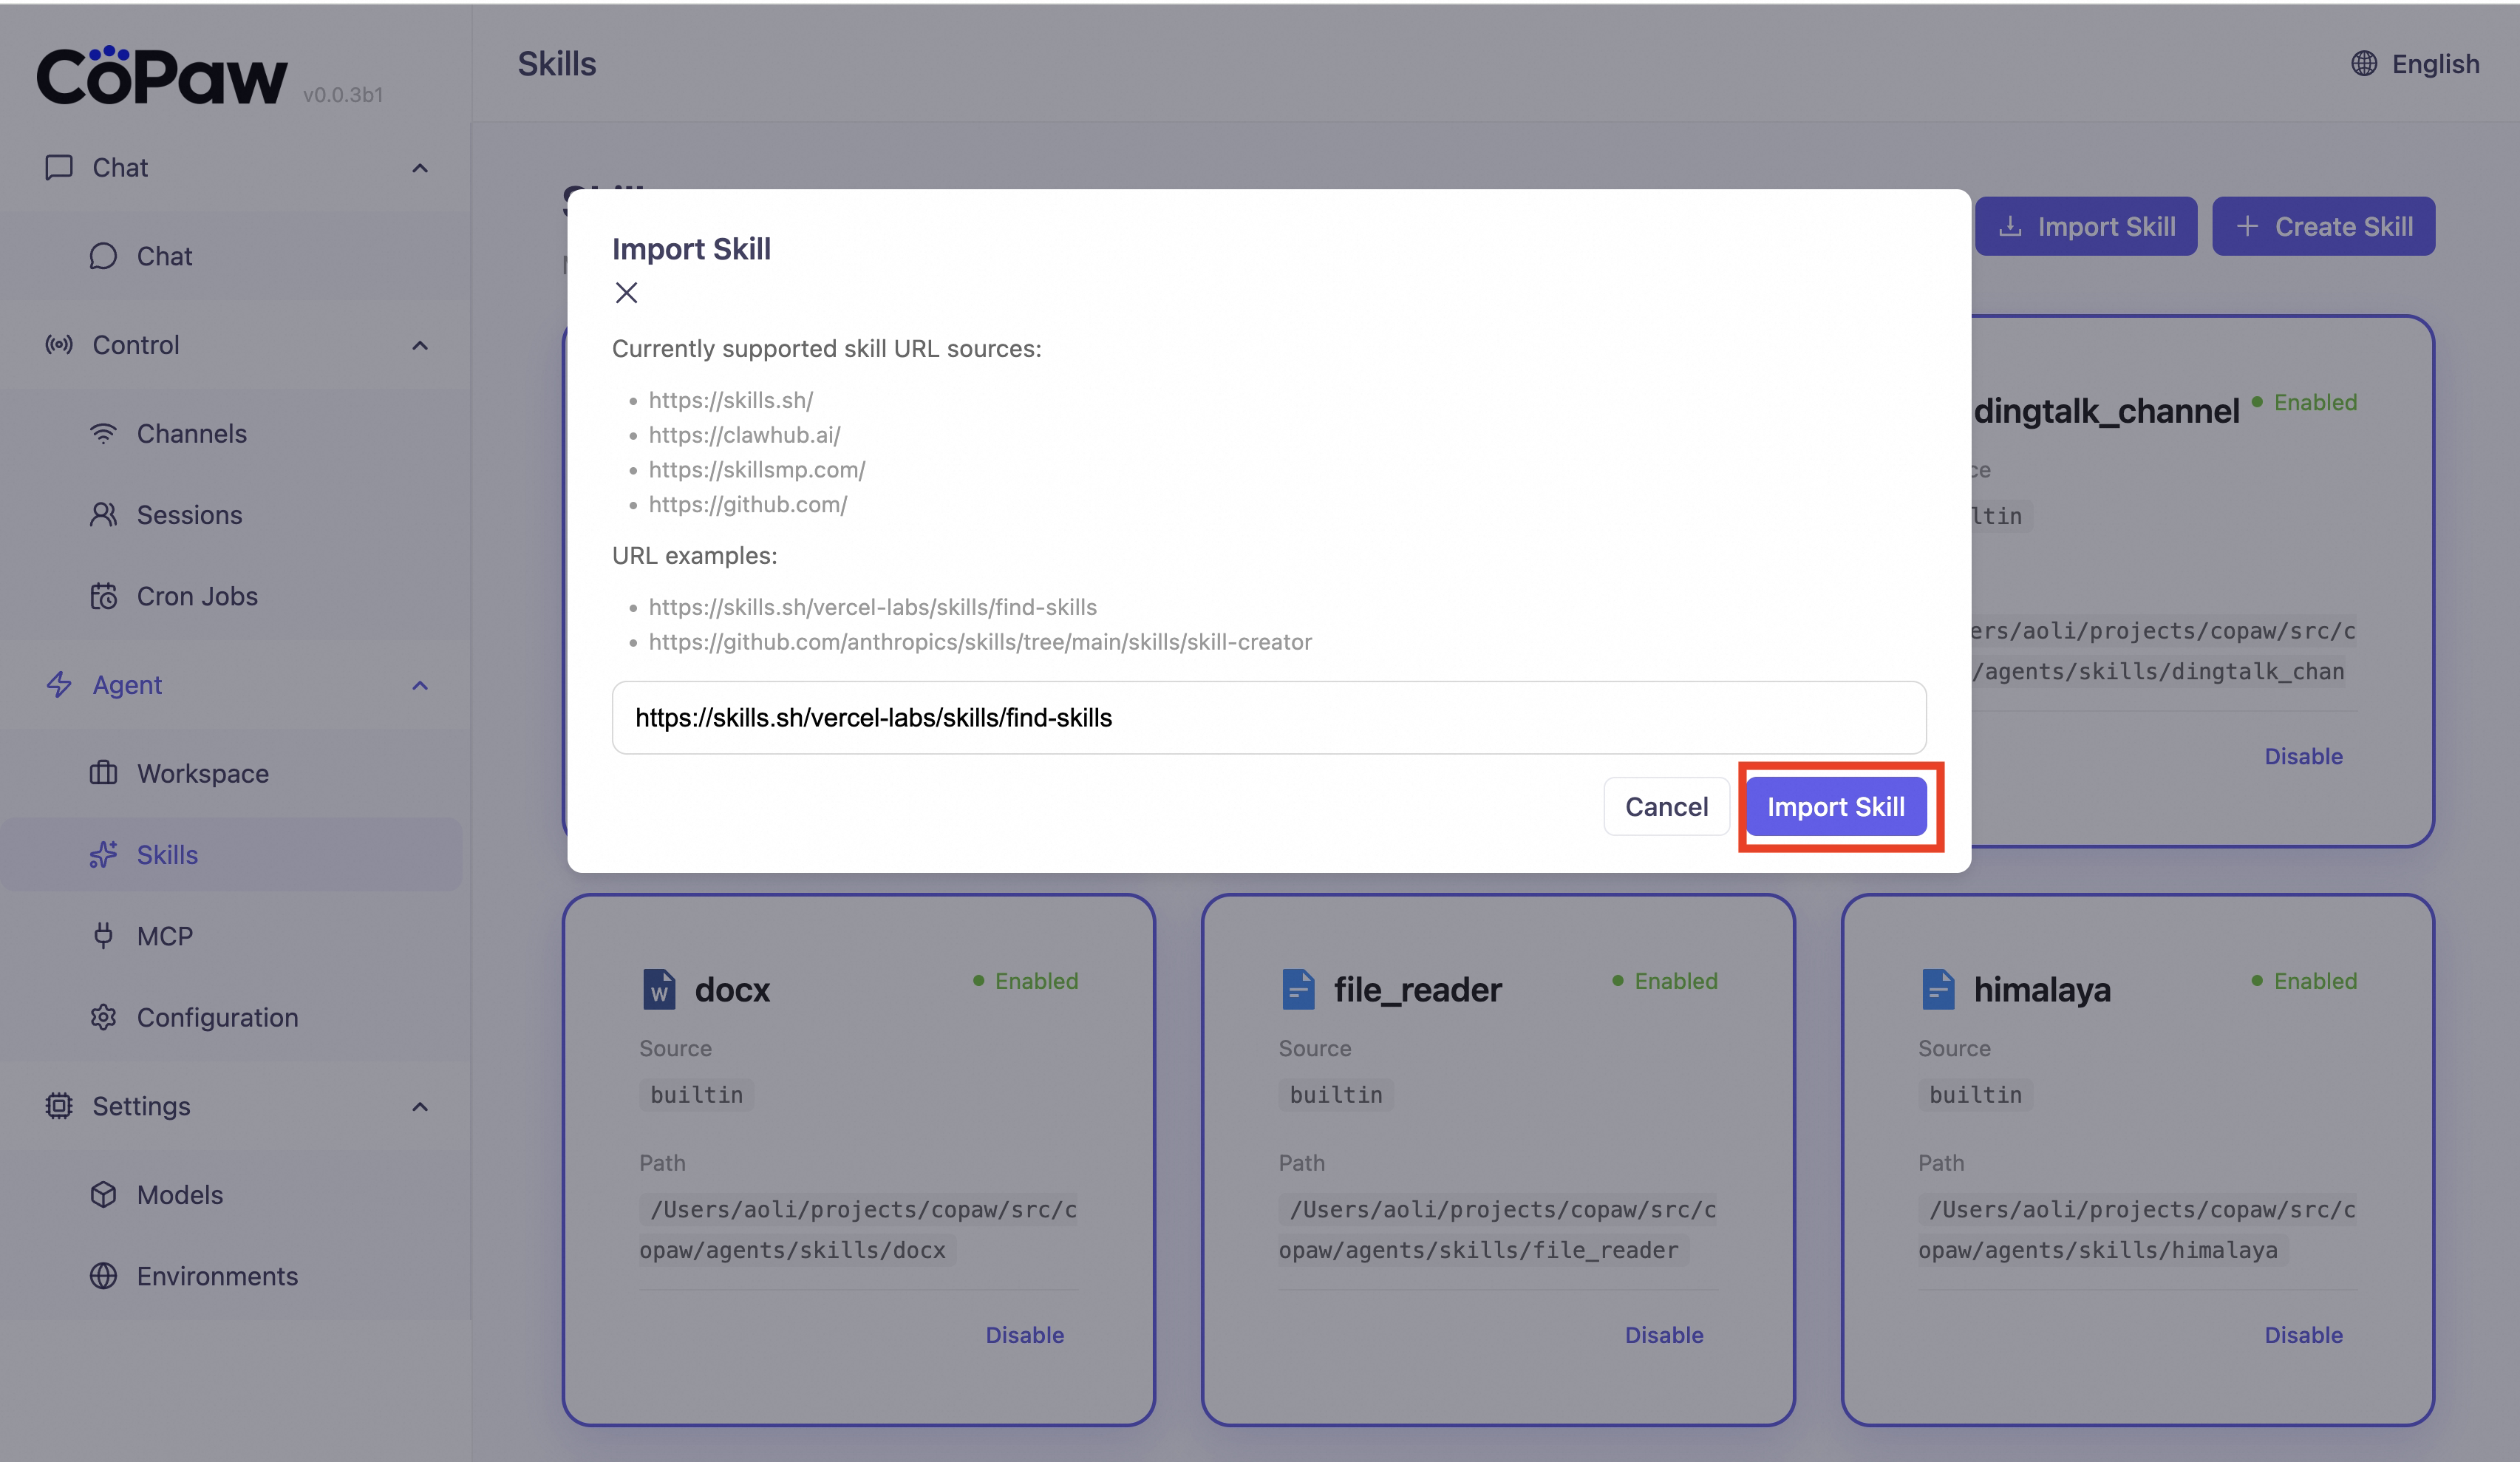Click the skill URL input field

1268,717
